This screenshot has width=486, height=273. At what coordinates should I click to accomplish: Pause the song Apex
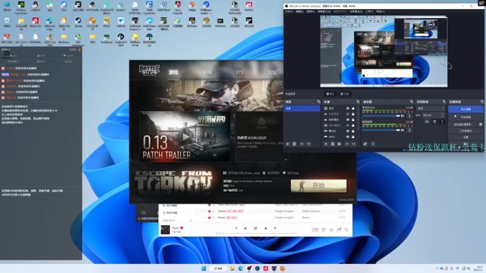point(255,229)
